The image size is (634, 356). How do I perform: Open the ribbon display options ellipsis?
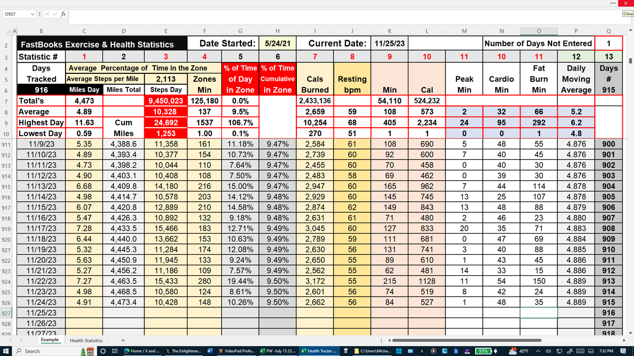613,3
